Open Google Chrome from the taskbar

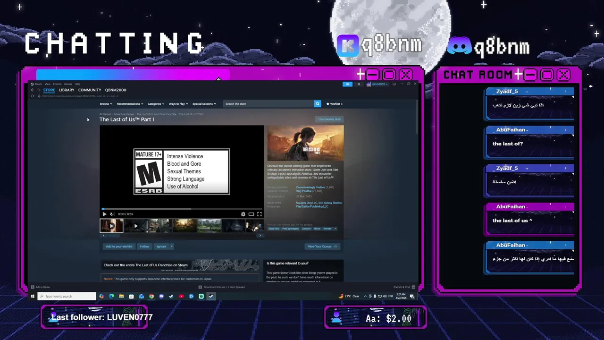click(x=151, y=296)
